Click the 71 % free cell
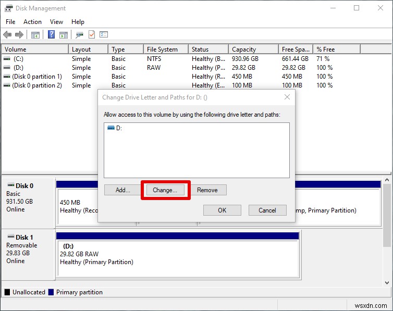The image size is (393, 311). [x=323, y=59]
